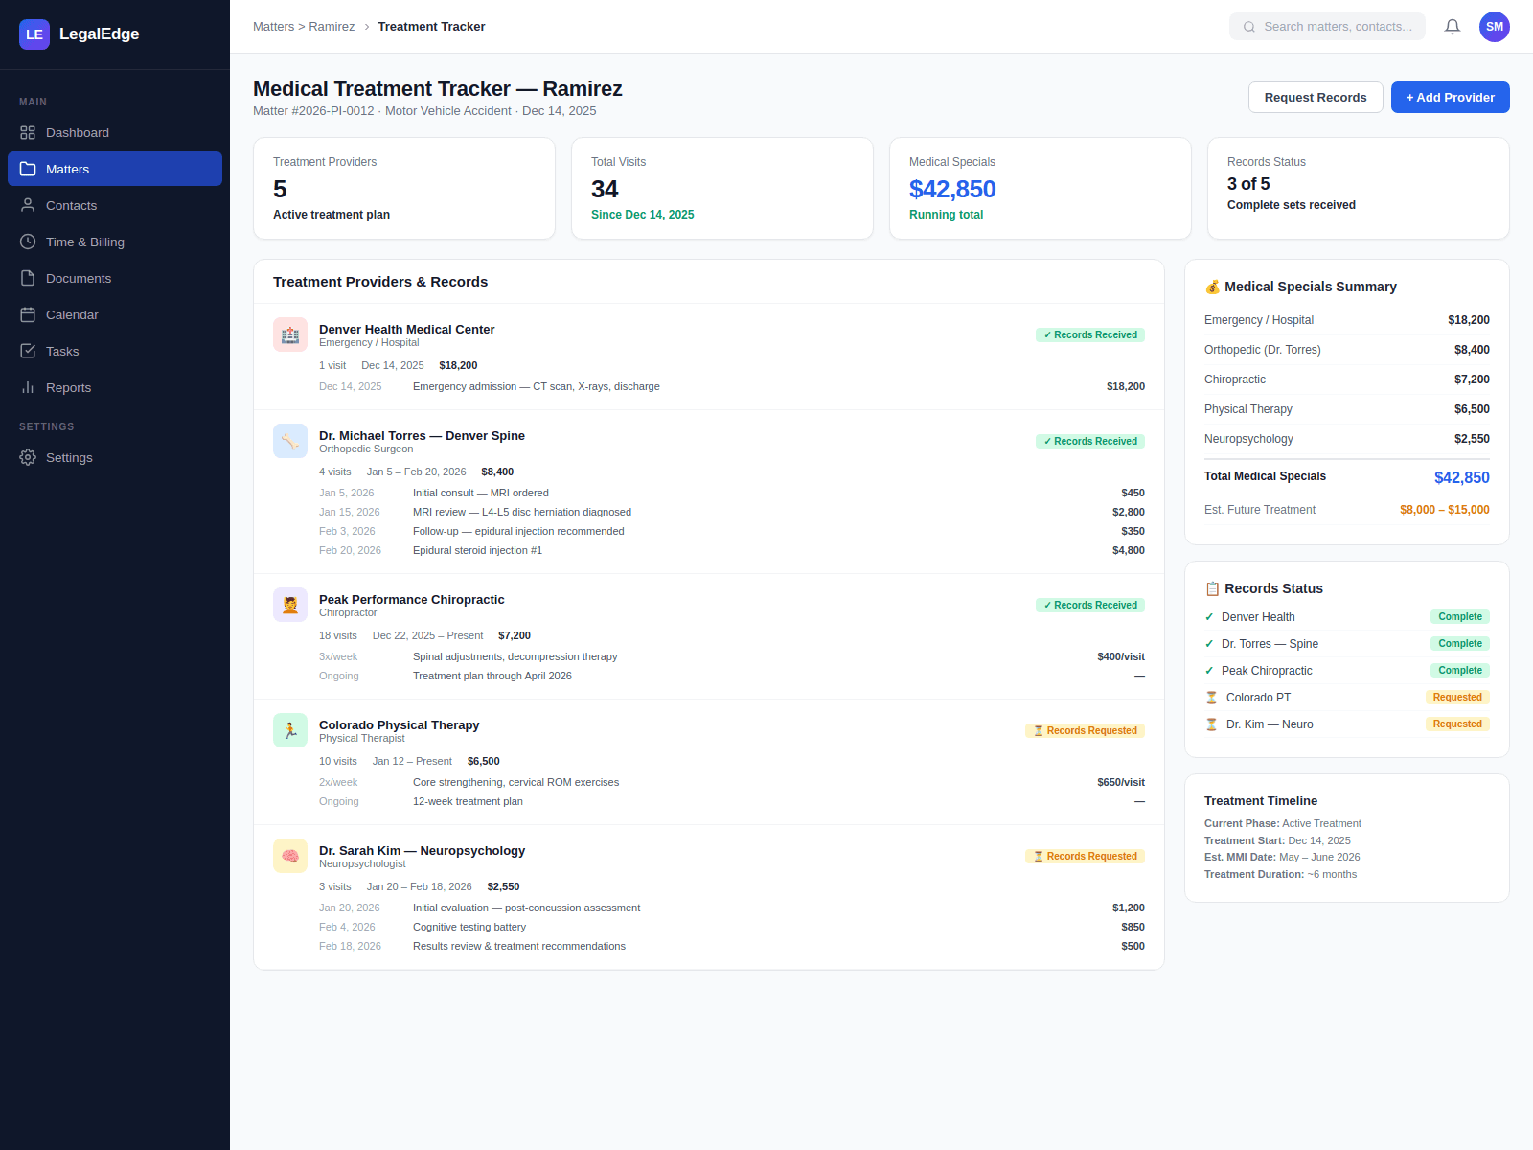This screenshot has width=1533, height=1150.
Task: Click the hourglass icon next to Colorado PT
Action: (x=1211, y=698)
